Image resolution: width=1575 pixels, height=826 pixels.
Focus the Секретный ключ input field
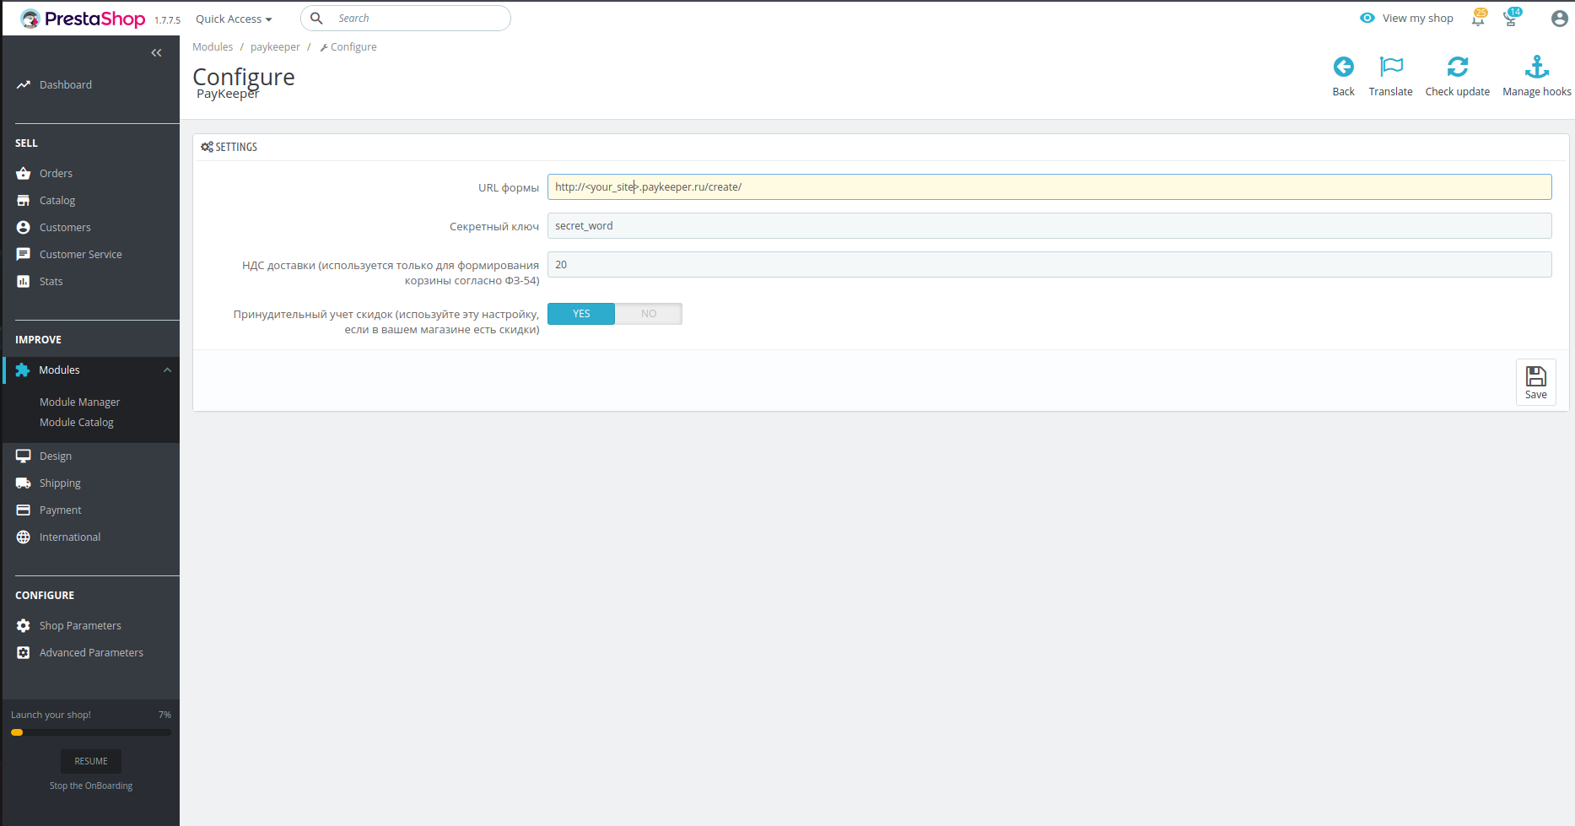(1049, 226)
